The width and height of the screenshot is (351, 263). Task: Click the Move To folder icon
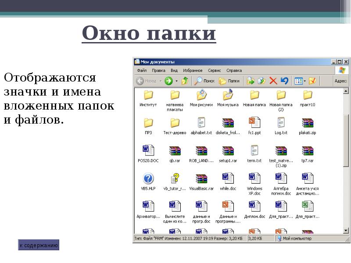tap(251, 81)
